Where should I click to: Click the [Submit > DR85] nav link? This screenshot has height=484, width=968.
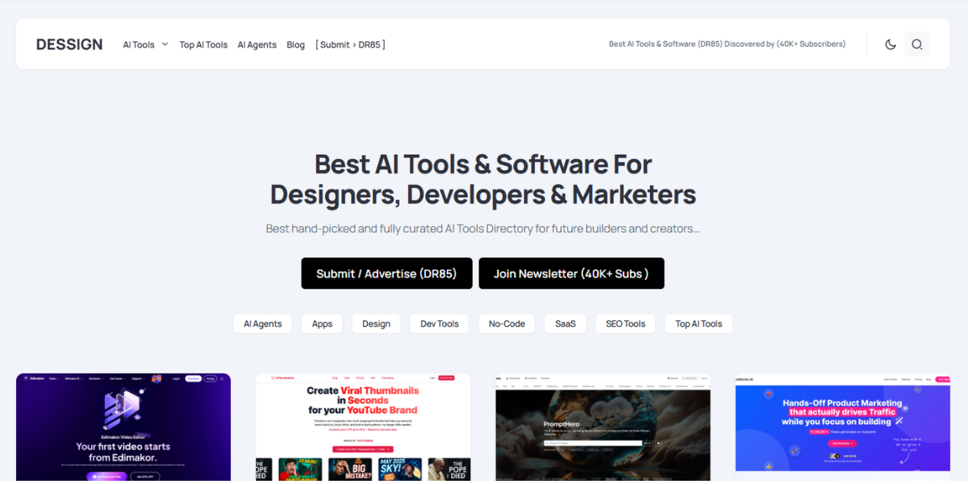click(350, 45)
